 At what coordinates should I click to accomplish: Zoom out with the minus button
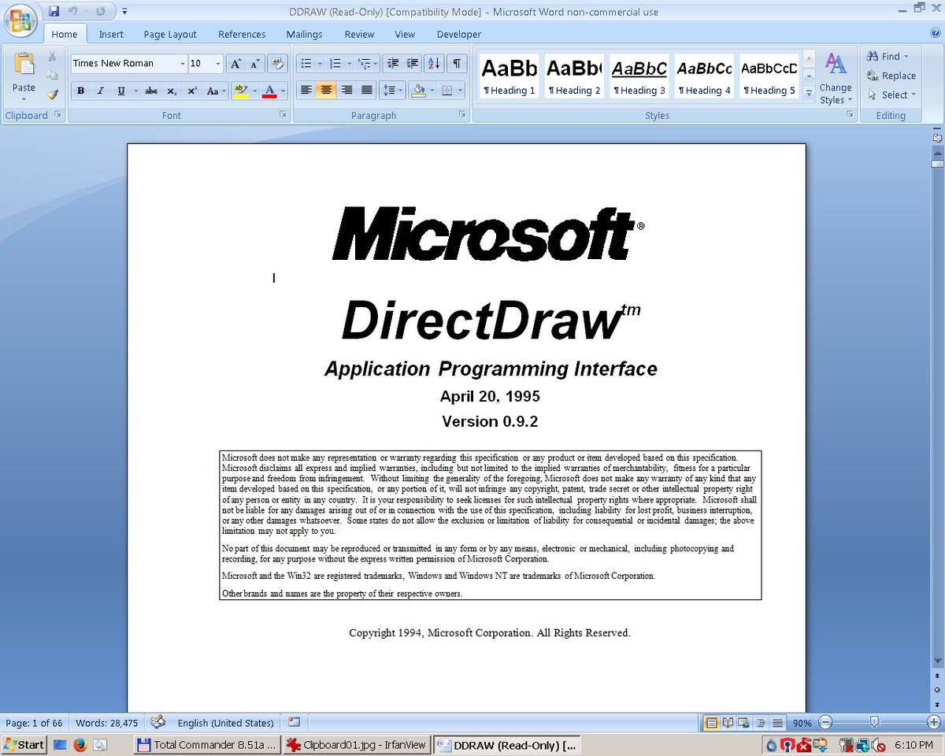pyautogui.click(x=825, y=722)
